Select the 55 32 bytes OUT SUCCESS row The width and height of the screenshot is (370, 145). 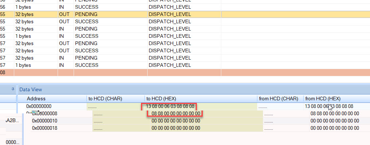click(185, 22)
